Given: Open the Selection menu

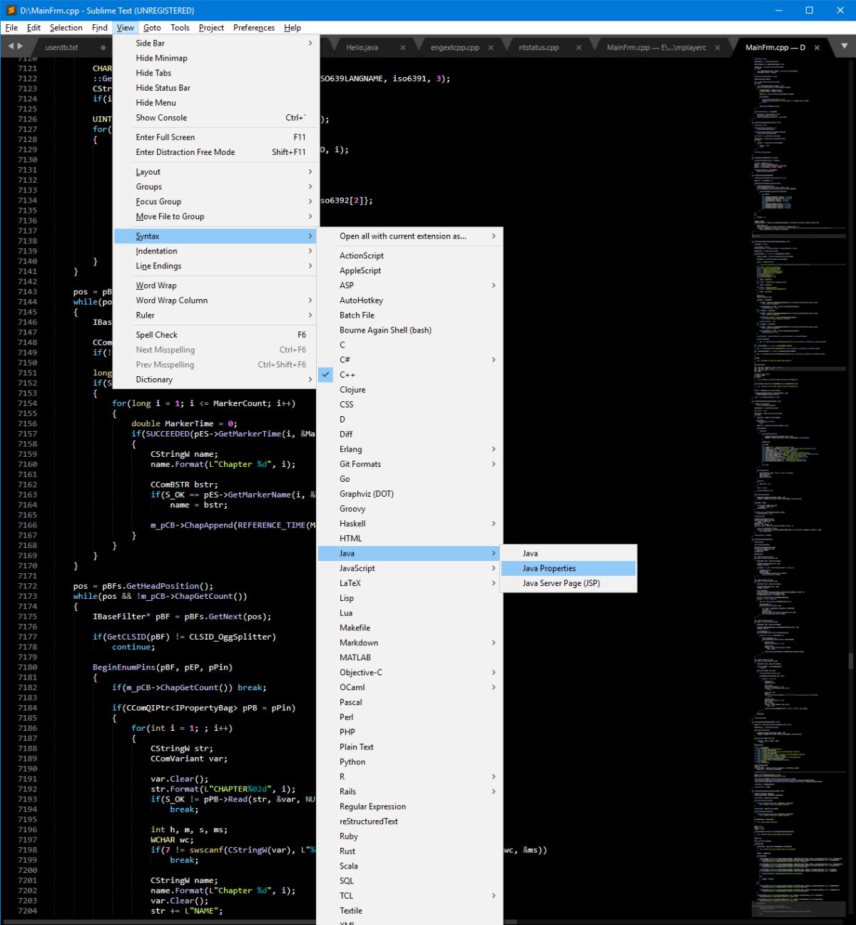Looking at the screenshot, I should point(66,28).
